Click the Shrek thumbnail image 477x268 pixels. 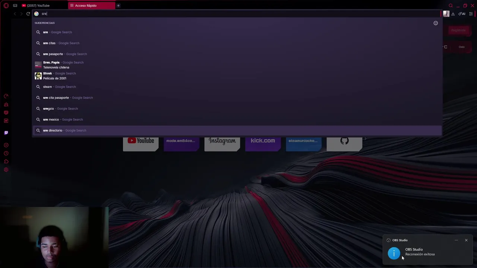(x=38, y=76)
